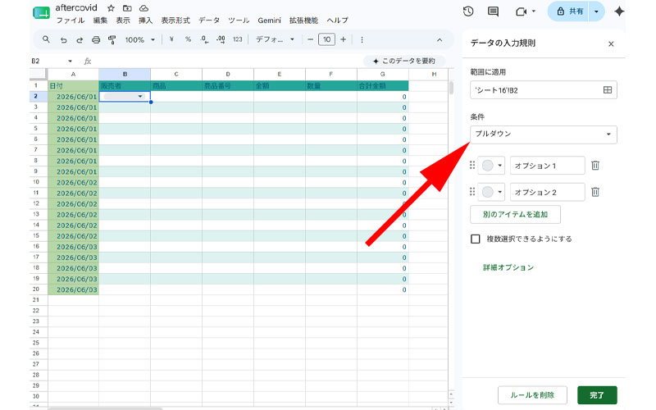Increase decimal places icon
656x410 pixels.
221,39
